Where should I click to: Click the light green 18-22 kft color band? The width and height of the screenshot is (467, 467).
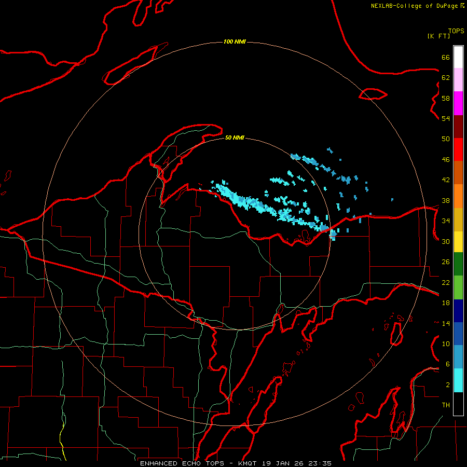click(x=458, y=287)
